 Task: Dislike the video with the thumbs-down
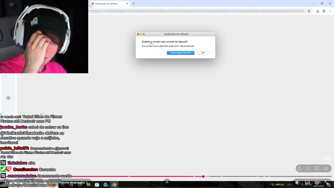coord(308,169)
